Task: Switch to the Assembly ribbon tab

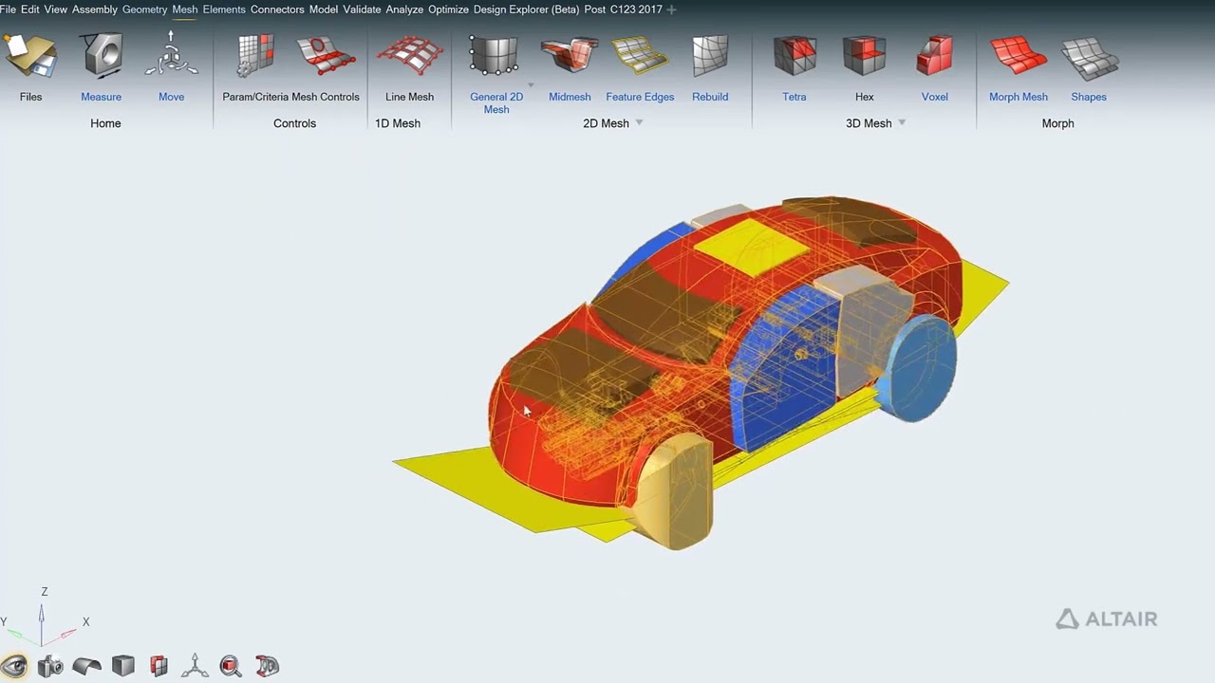Action: [x=95, y=9]
